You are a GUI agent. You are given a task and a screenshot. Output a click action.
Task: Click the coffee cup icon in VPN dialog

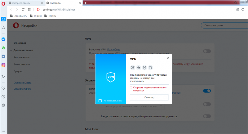(139, 68)
